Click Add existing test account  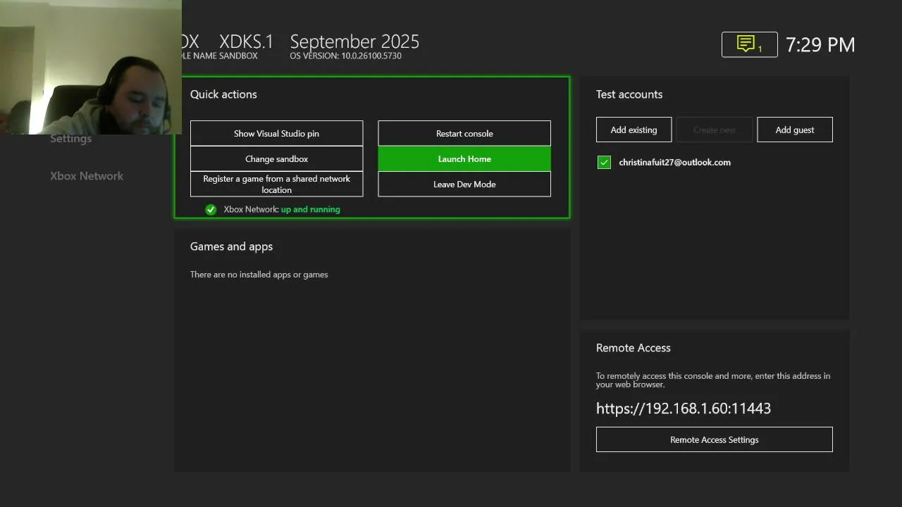click(634, 130)
